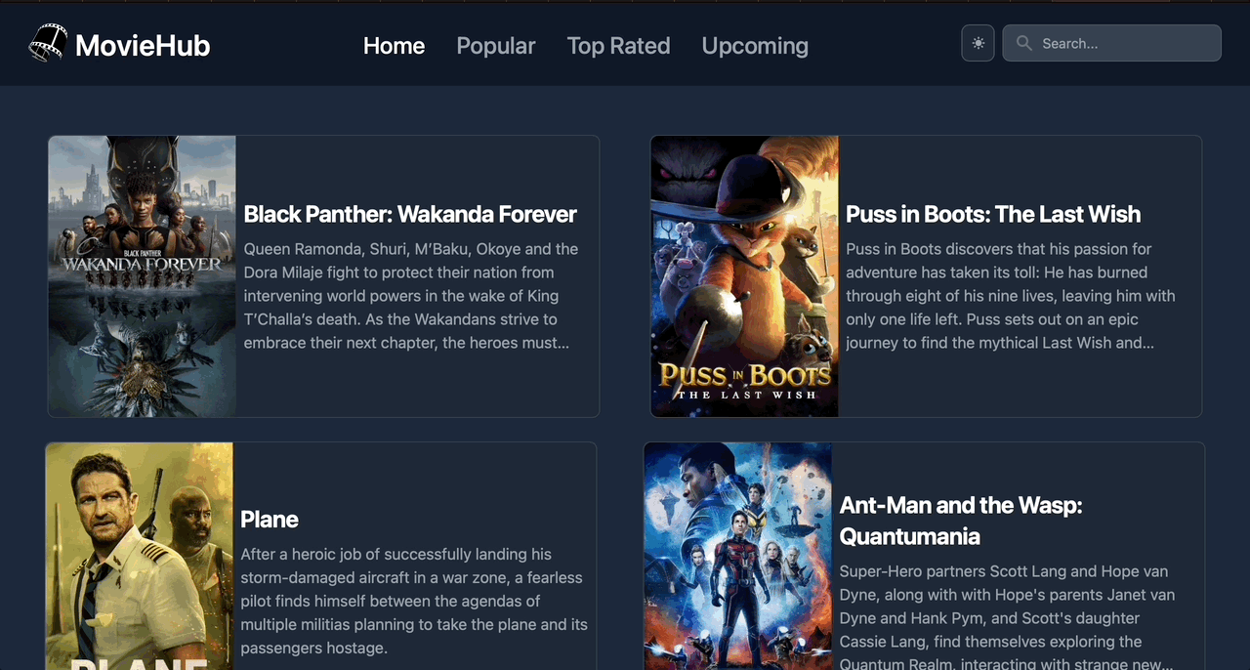Open the Plane movie details
Image resolution: width=1250 pixels, height=670 pixels.
tap(270, 520)
